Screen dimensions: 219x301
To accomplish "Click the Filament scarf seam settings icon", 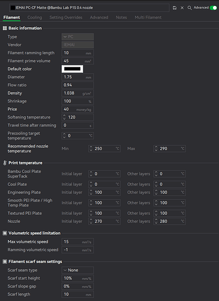I will pos(5,262).
